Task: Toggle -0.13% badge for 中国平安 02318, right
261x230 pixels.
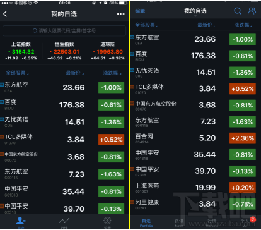Action: 243,171
